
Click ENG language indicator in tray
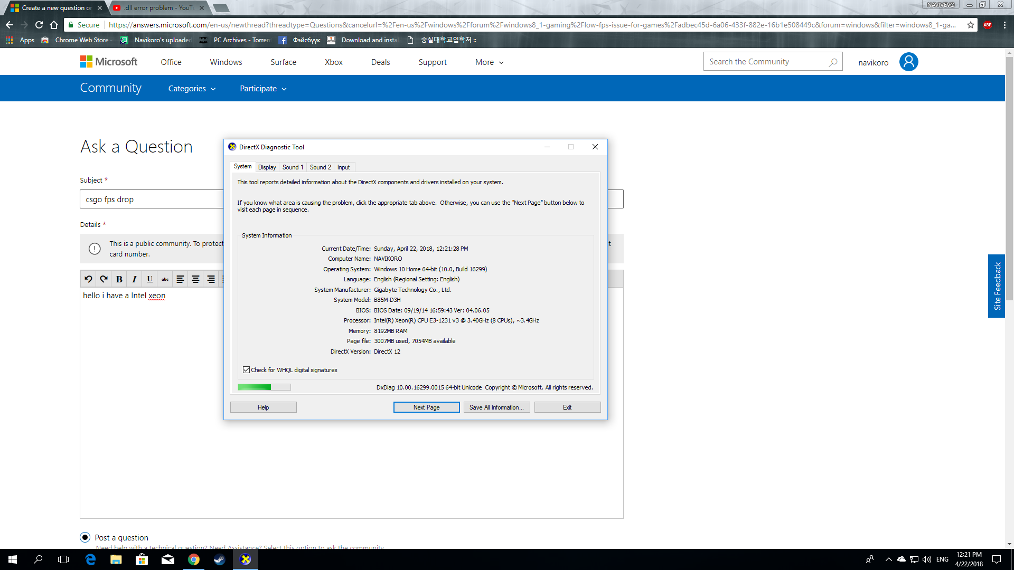click(x=943, y=559)
